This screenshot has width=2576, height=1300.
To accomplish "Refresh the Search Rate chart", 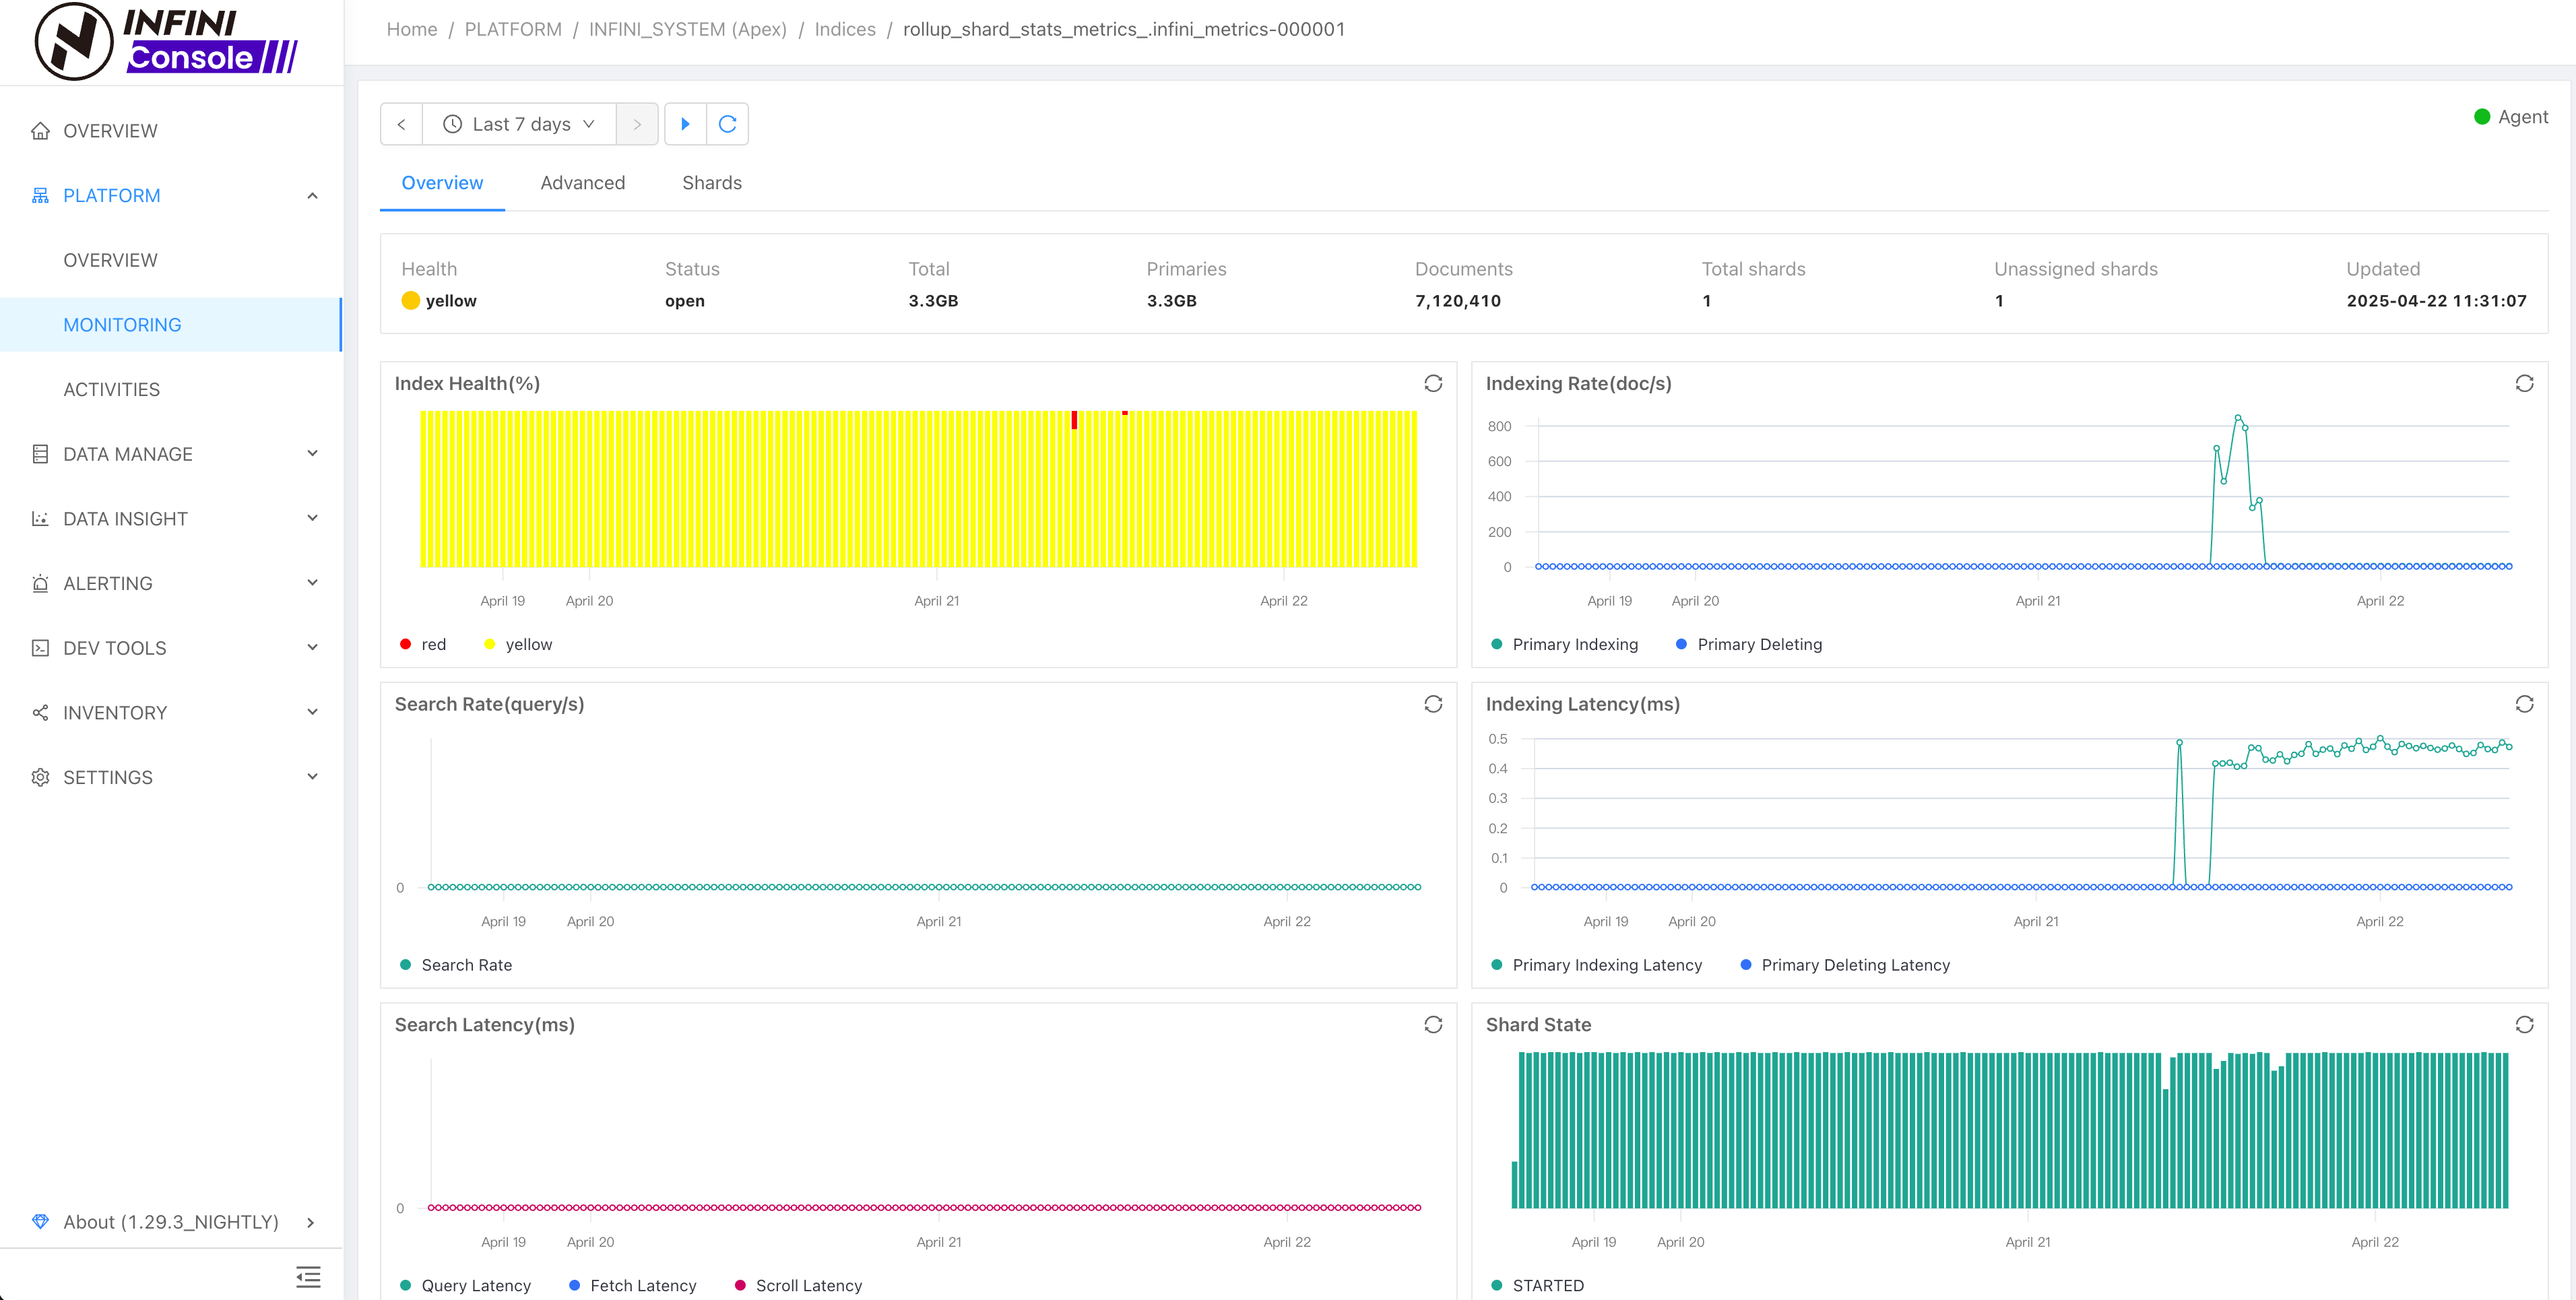I will [x=1432, y=704].
